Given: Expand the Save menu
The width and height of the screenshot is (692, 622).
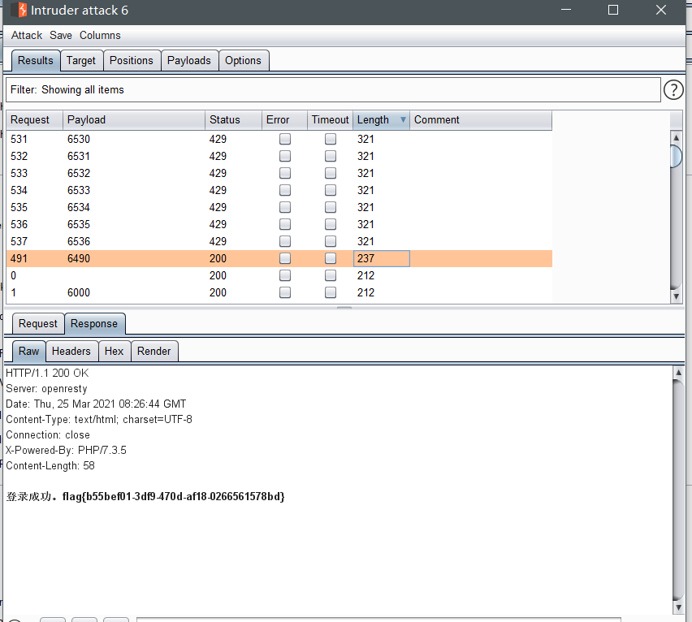Looking at the screenshot, I should click(61, 35).
